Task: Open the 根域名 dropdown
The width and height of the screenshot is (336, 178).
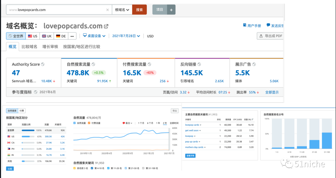Action: pos(122,10)
